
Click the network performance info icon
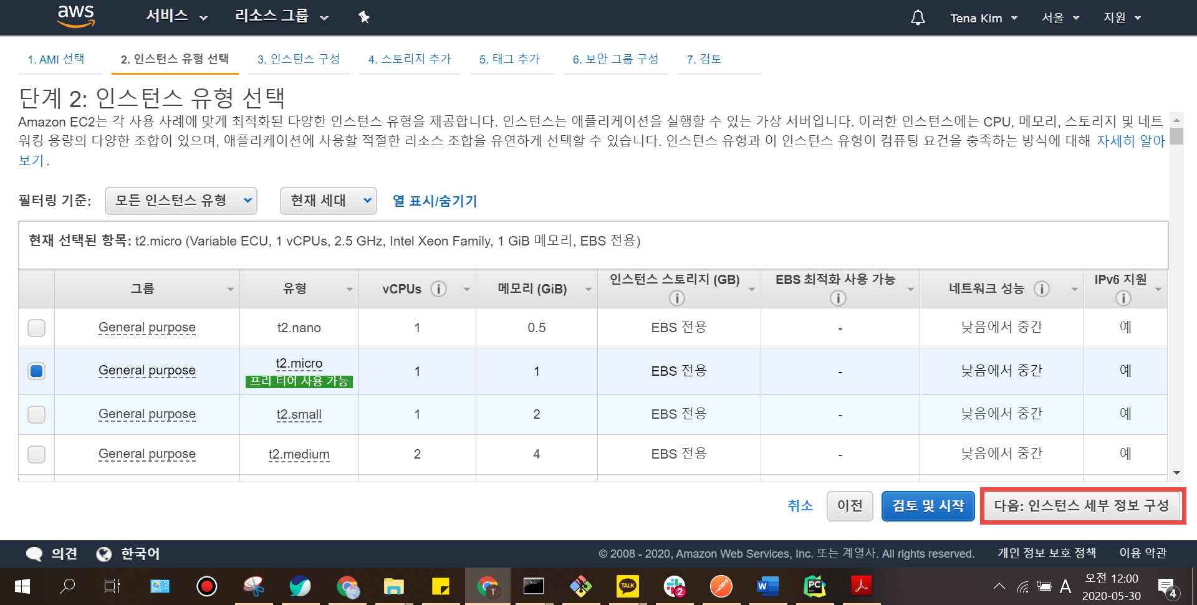[x=1042, y=289]
